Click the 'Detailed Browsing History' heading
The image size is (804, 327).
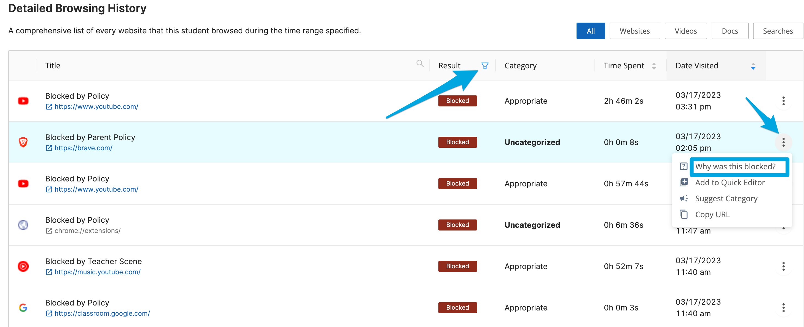coord(77,8)
